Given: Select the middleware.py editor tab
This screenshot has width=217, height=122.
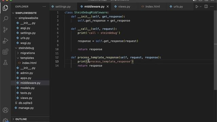Looking at the screenshot, I should [x=94, y=6].
